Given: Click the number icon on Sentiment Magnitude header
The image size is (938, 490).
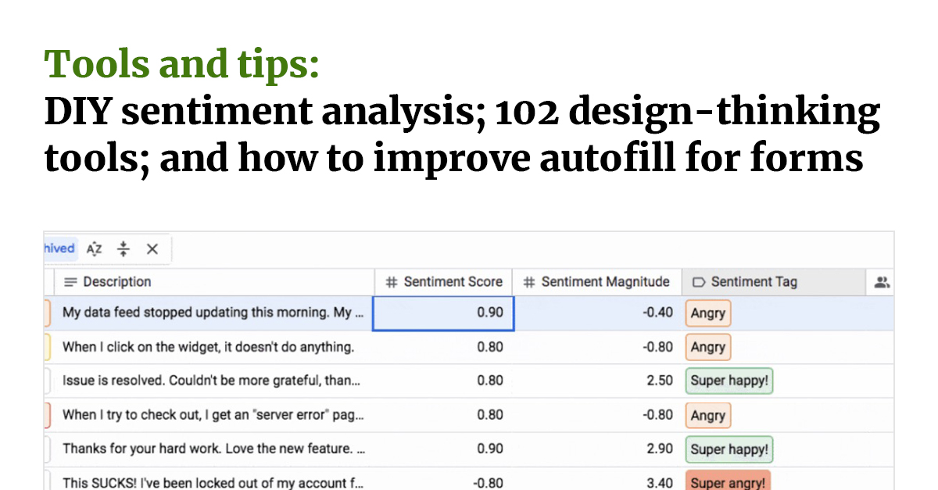Looking at the screenshot, I should click(528, 282).
